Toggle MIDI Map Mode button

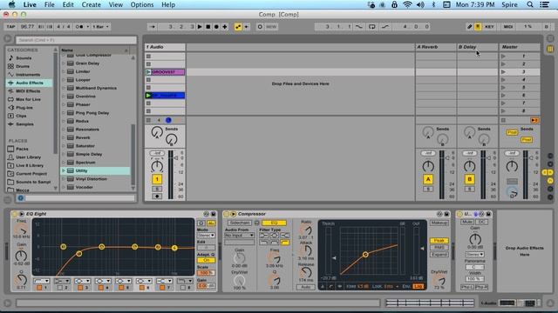[x=508, y=27]
